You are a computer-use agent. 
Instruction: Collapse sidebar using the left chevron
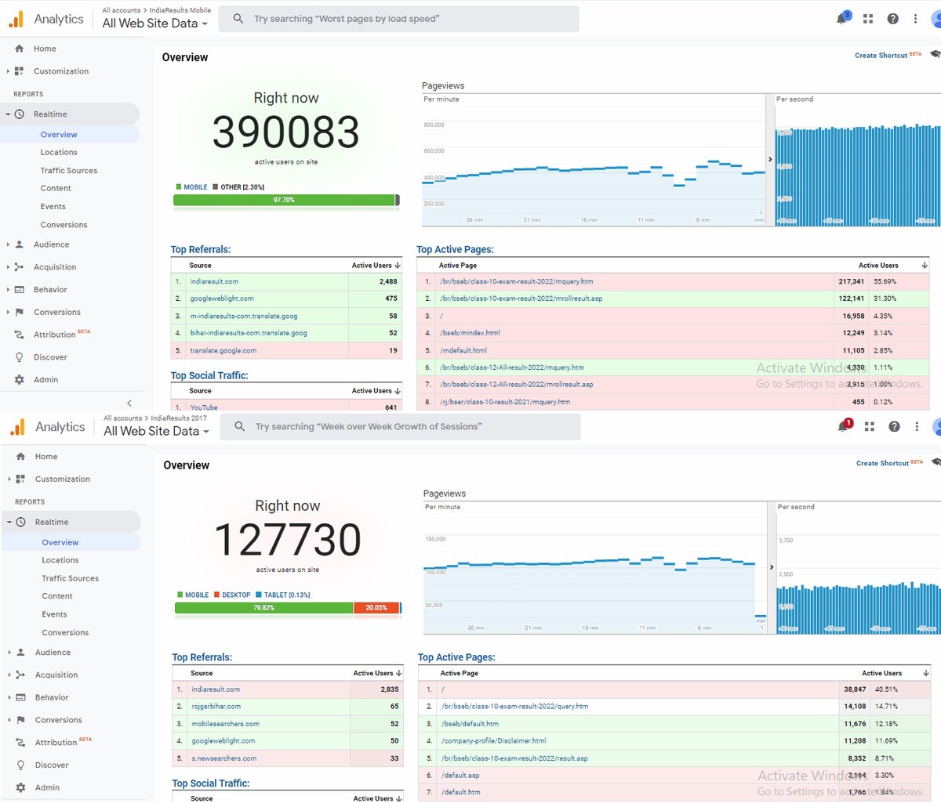pos(129,403)
